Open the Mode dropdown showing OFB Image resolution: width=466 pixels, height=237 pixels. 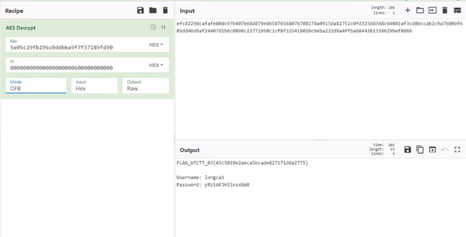tap(36, 86)
